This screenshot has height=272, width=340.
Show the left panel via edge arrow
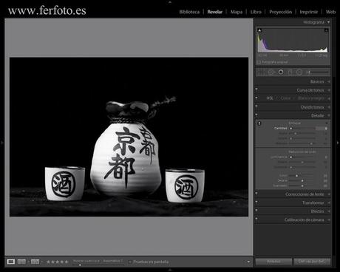click(x=1, y=143)
